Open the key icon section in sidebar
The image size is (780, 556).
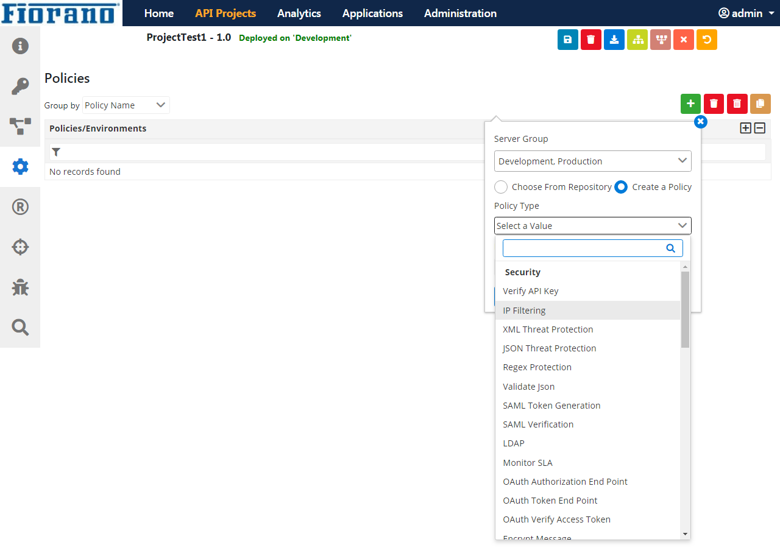coord(20,86)
